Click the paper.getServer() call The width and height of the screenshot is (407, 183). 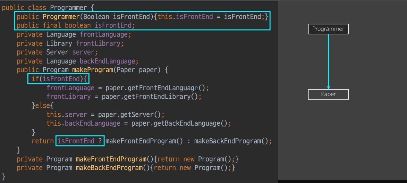[x=131, y=114]
